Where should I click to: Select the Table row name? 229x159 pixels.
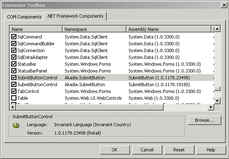tap(22, 98)
